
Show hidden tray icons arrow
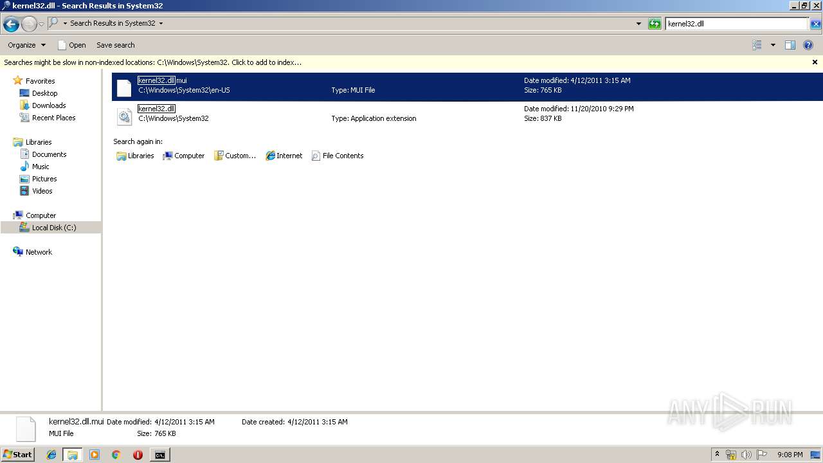click(x=718, y=455)
